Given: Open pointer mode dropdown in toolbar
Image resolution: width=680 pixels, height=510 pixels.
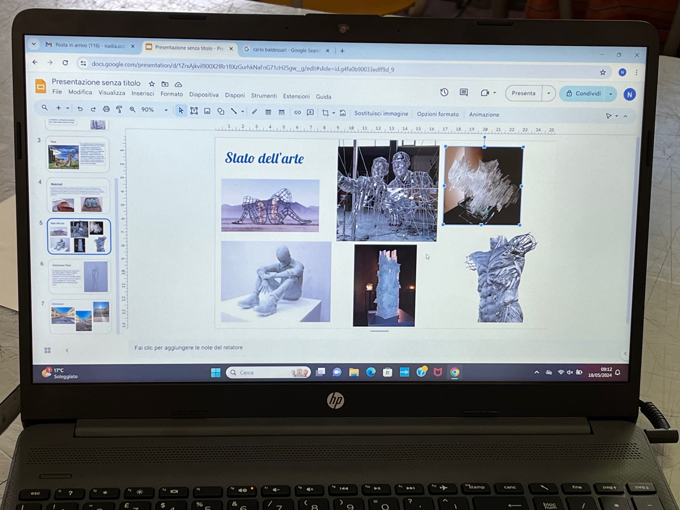Looking at the screenshot, I should coord(612,116).
